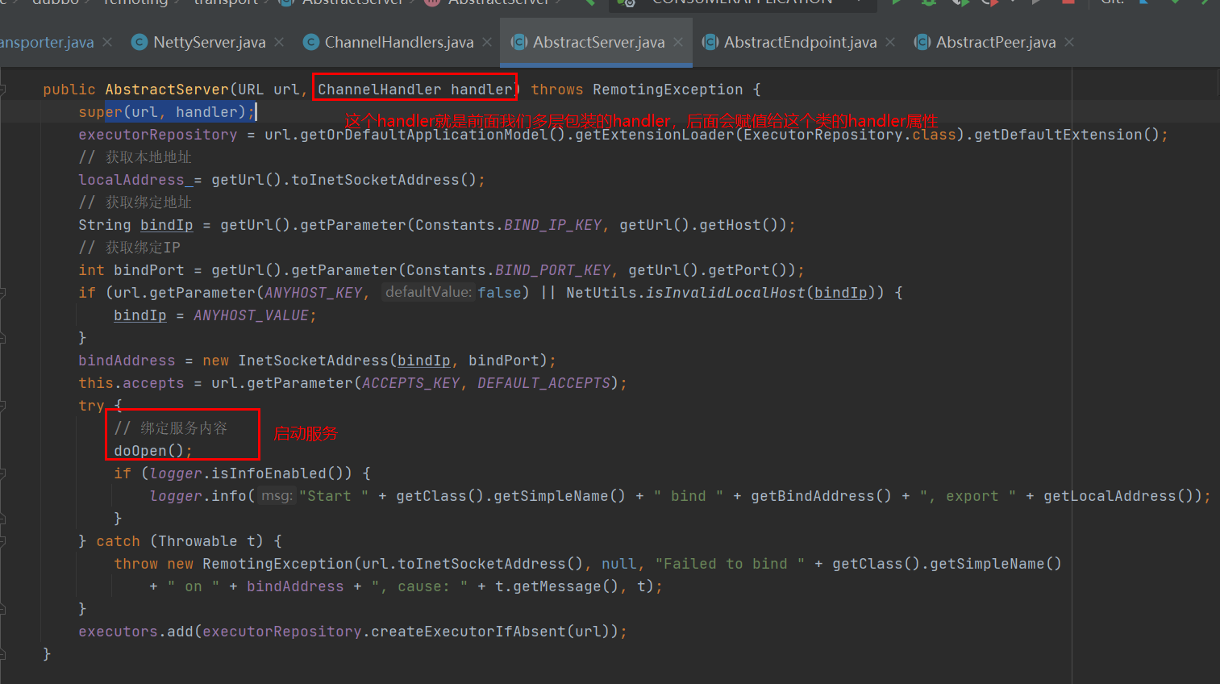Select the AbstractServer.java tab
This screenshot has height=684, width=1220.
click(x=599, y=42)
